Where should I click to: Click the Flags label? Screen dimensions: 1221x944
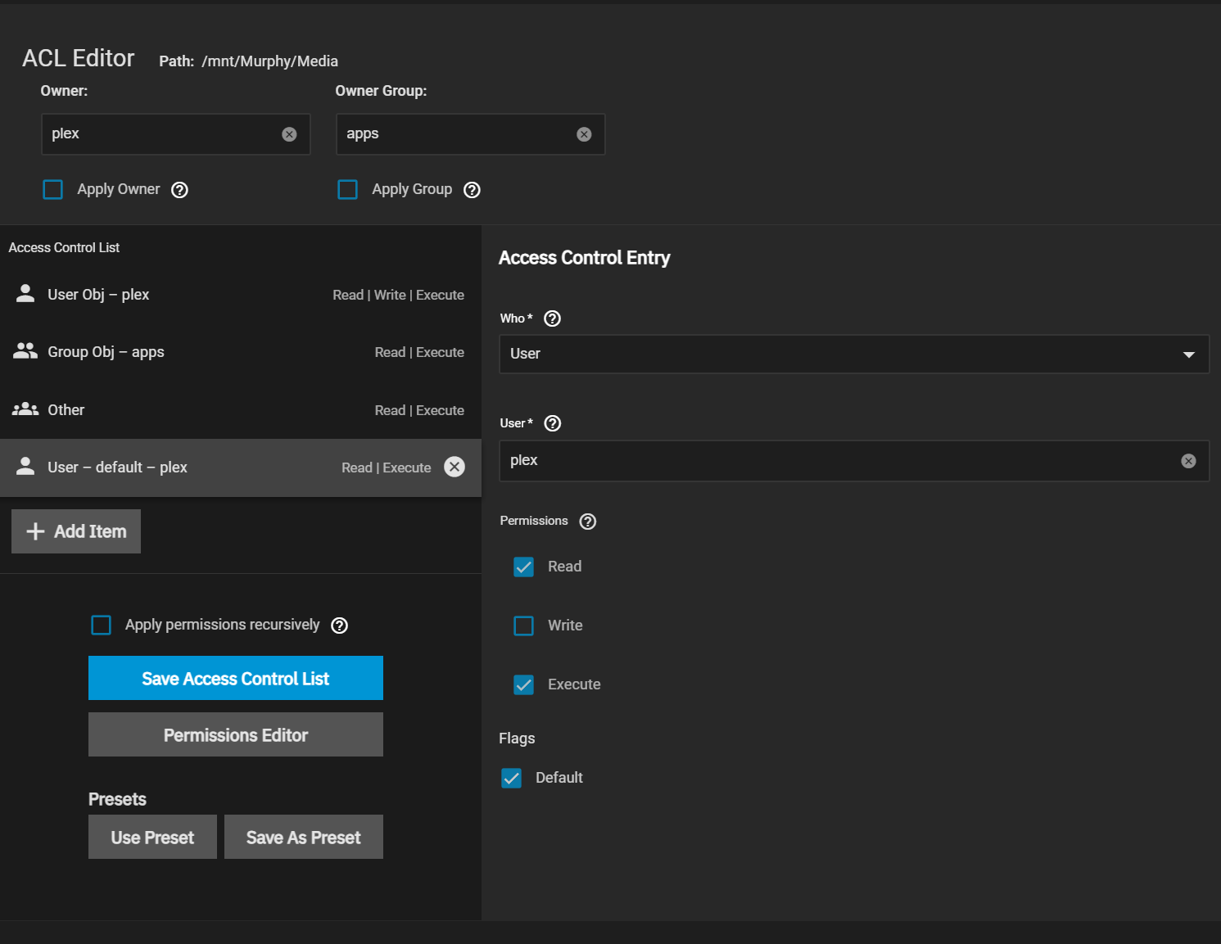coord(517,738)
